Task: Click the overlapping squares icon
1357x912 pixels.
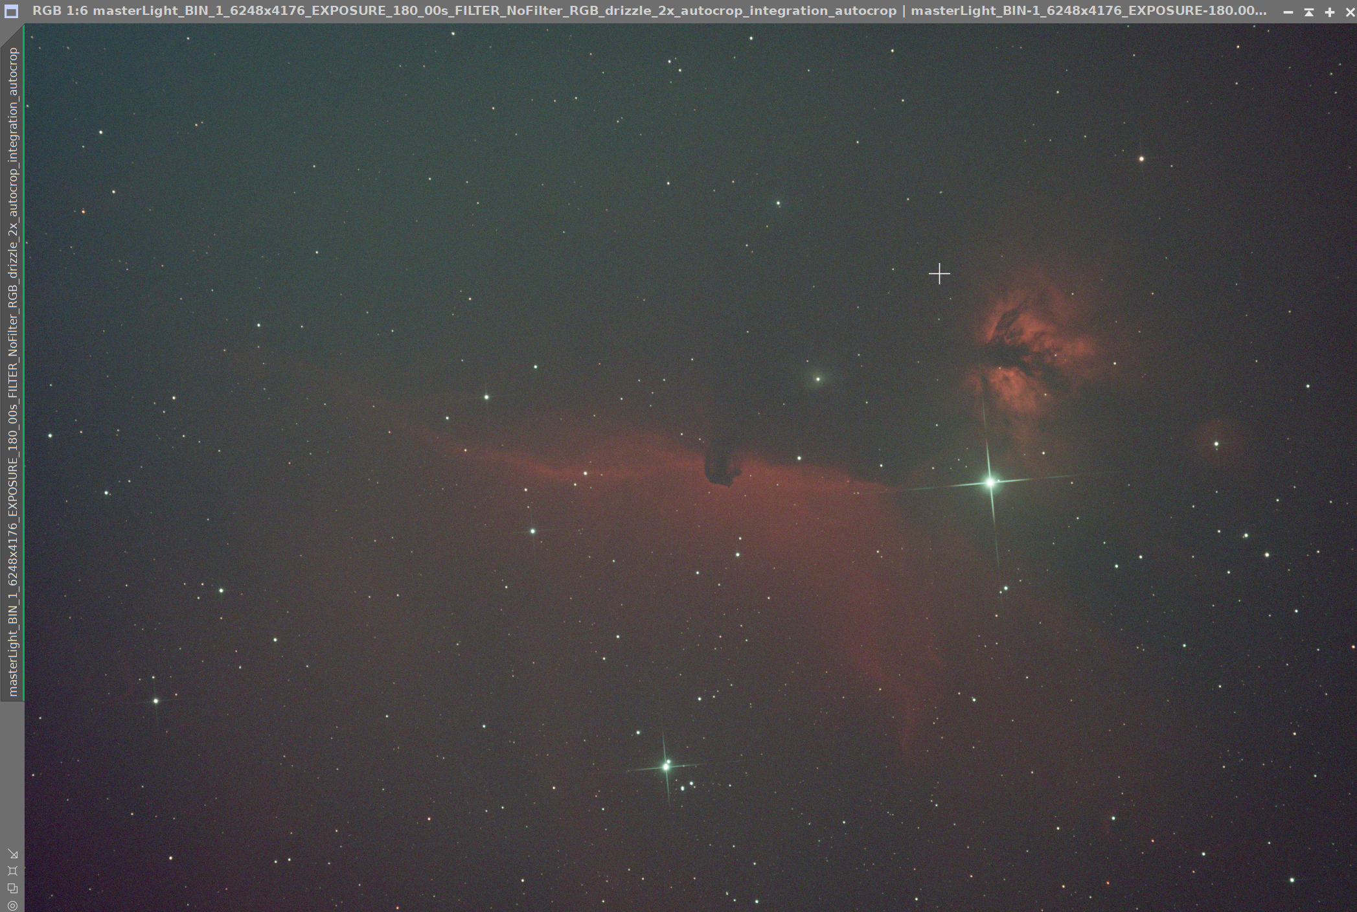Action: tap(12, 888)
